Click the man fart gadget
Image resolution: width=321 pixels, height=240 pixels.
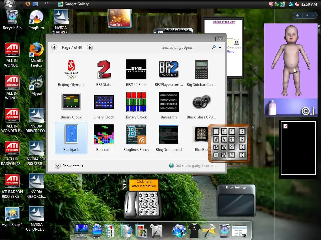(x=120, y=18)
